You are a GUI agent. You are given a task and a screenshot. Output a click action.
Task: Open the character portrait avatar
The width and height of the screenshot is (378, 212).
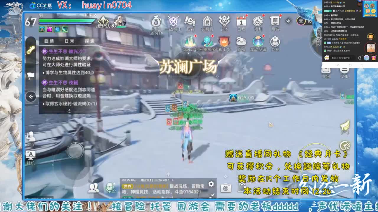120,21
